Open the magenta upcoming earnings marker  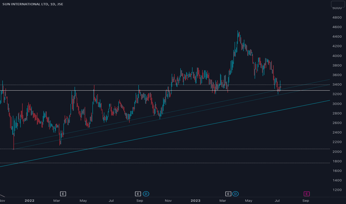[307, 194]
